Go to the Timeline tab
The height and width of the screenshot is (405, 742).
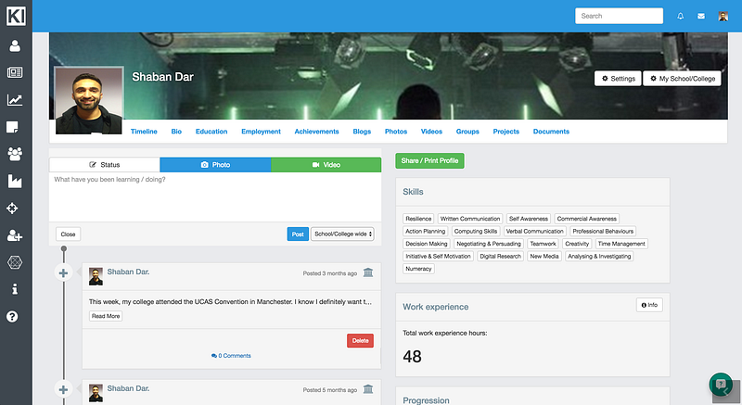[144, 132]
